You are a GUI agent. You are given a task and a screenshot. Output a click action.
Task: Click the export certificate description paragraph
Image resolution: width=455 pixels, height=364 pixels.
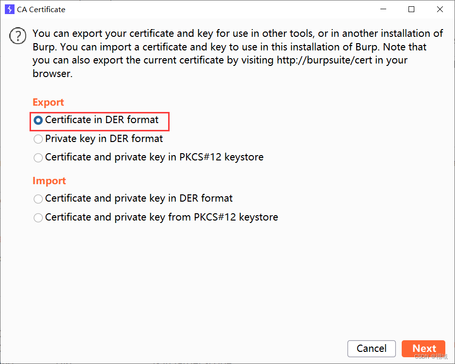click(x=237, y=53)
